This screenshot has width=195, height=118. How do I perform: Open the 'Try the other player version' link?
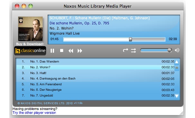[34, 113]
